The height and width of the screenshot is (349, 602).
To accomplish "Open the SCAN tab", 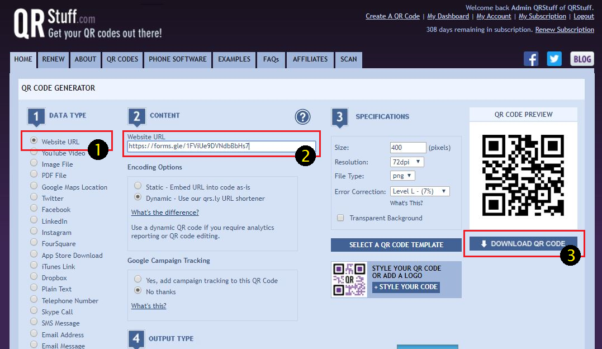I will click(349, 60).
